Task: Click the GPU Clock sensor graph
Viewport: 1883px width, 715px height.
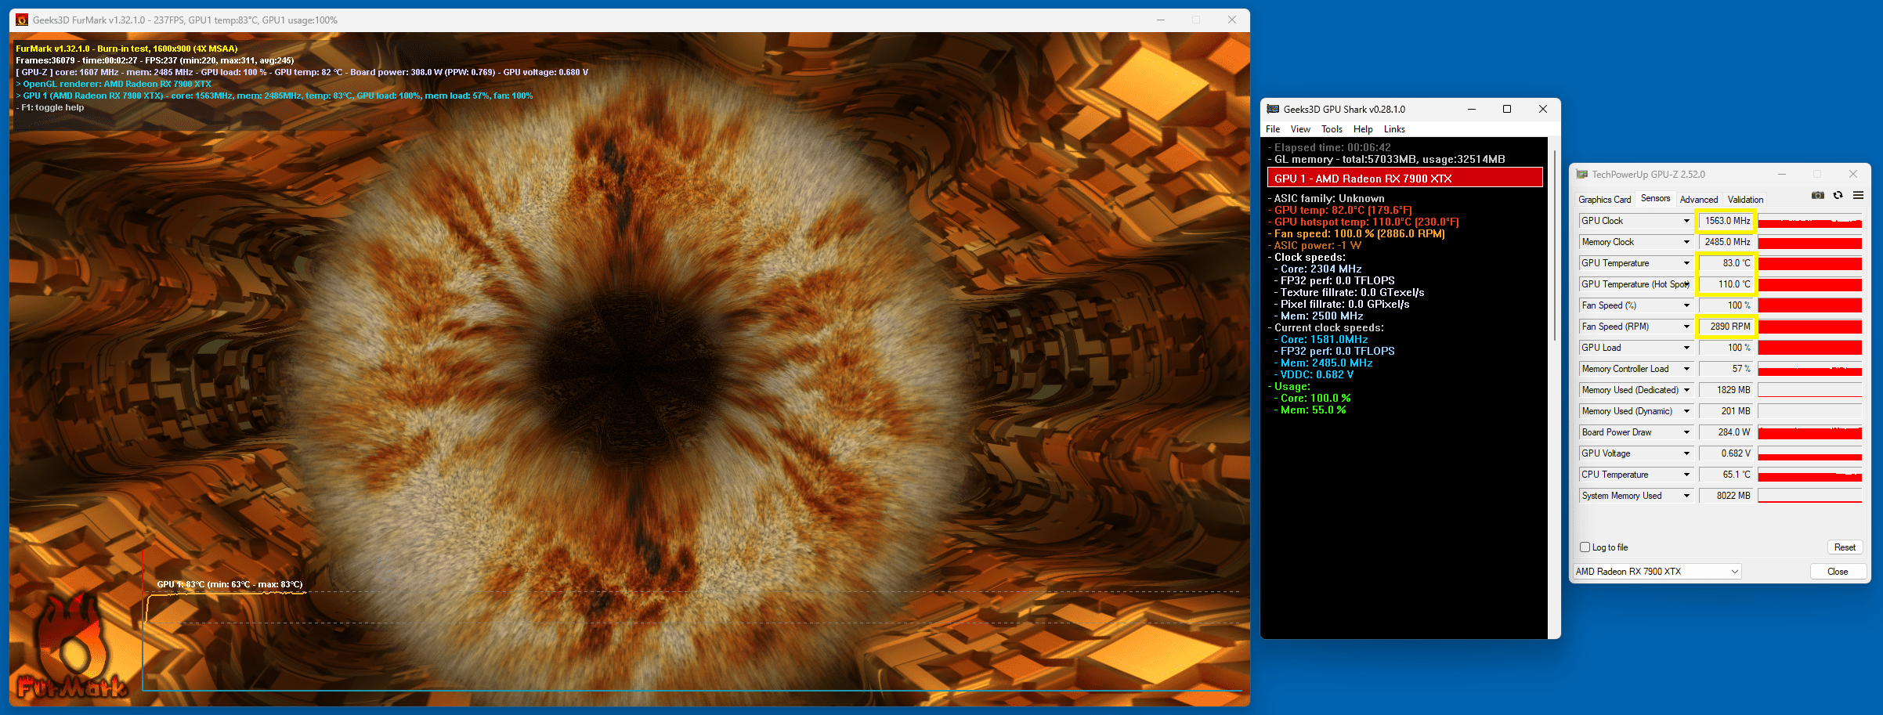Action: (1809, 221)
